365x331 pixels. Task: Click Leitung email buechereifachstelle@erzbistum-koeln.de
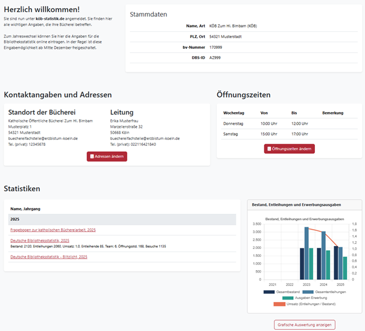(x=145, y=139)
